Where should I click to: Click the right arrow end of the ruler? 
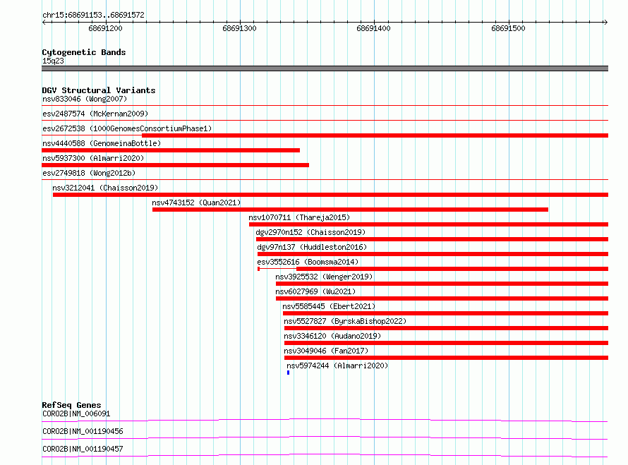coord(605,22)
